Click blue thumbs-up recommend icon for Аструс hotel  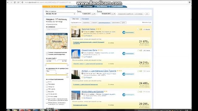click(x=124, y=74)
